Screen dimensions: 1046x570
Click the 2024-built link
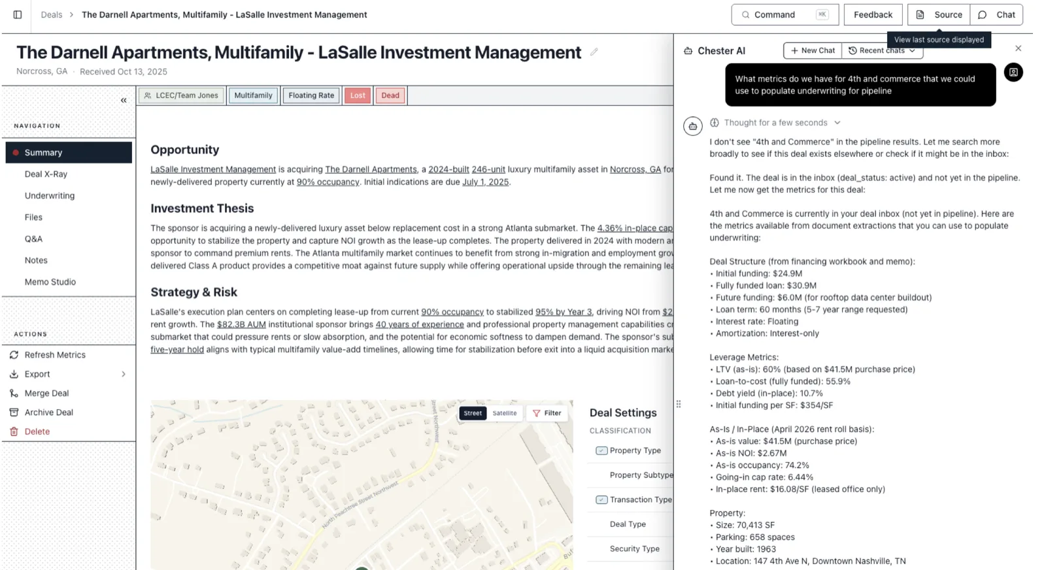point(448,169)
